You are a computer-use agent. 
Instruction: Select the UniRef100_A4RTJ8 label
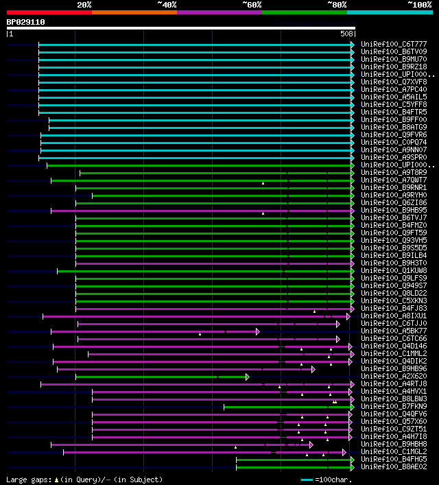(394, 384)
